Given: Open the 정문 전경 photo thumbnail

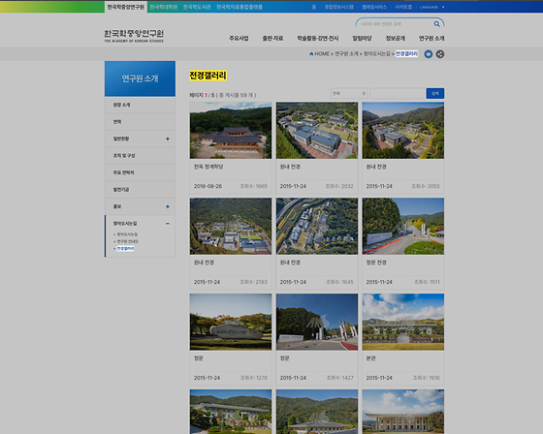Looking at the screenshot, I should pyautogui.click(x=403, y=227).
